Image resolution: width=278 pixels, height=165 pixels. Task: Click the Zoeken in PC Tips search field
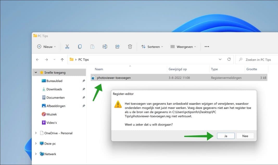256,59
